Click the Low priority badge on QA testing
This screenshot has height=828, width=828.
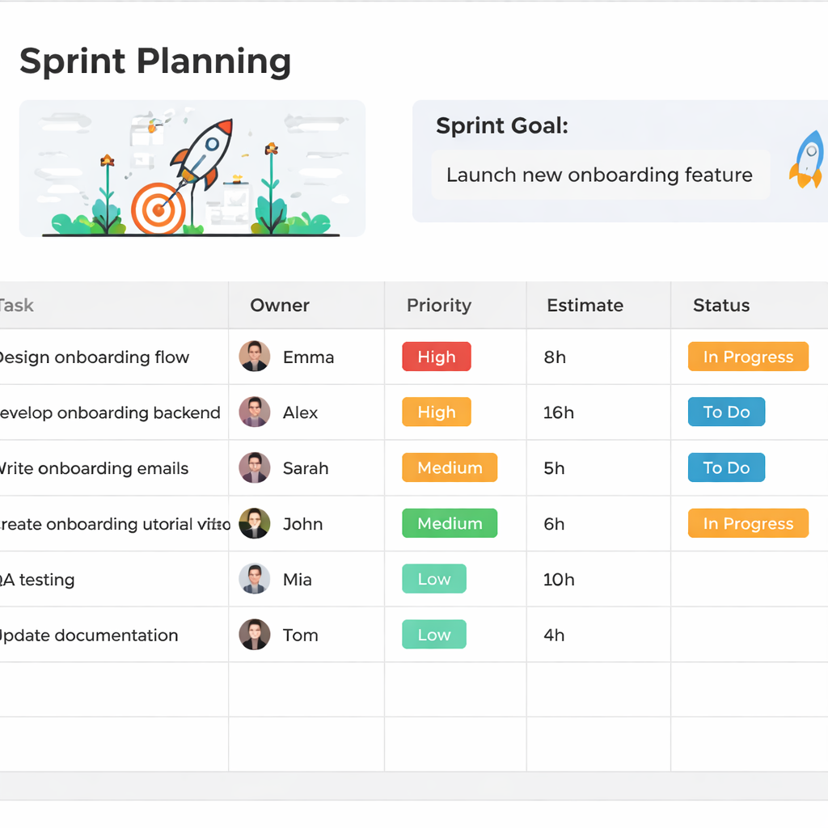coord(434,579)
